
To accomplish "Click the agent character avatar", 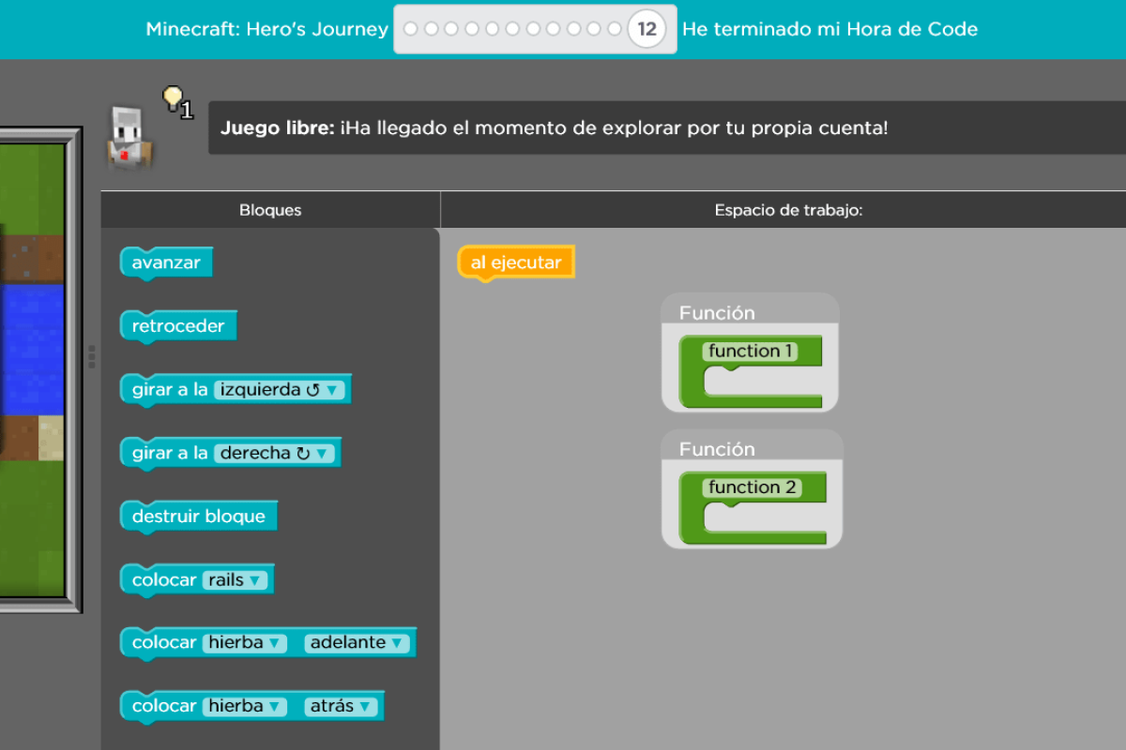I will 128,139.
